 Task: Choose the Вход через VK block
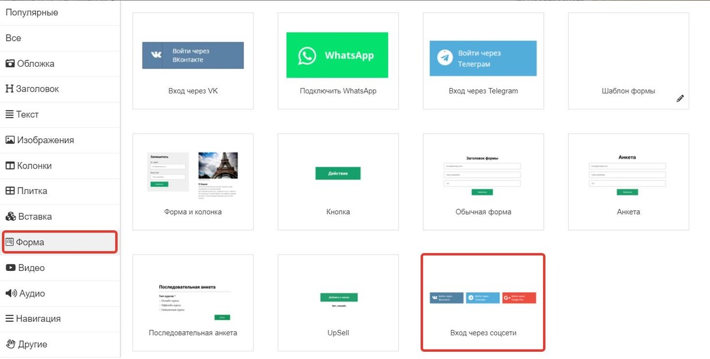coord(193,61)
